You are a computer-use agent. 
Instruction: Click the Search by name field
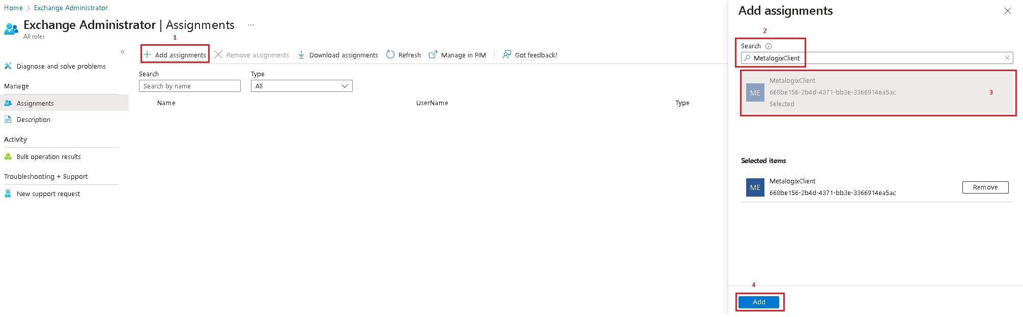point(190,86)
